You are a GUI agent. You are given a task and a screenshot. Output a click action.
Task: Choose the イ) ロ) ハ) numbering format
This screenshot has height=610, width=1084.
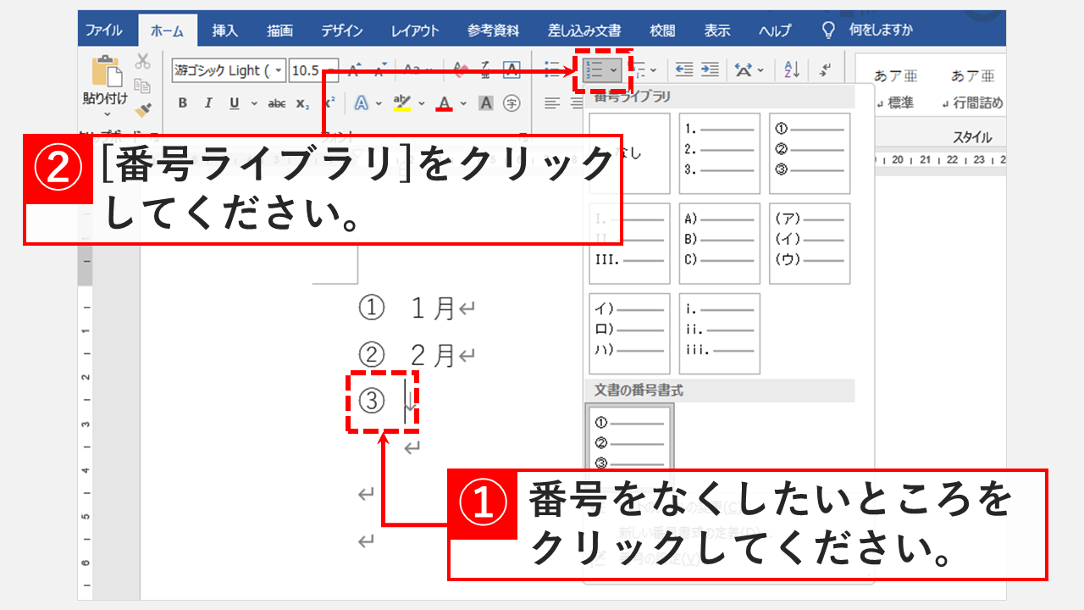(x=629, y=334)
